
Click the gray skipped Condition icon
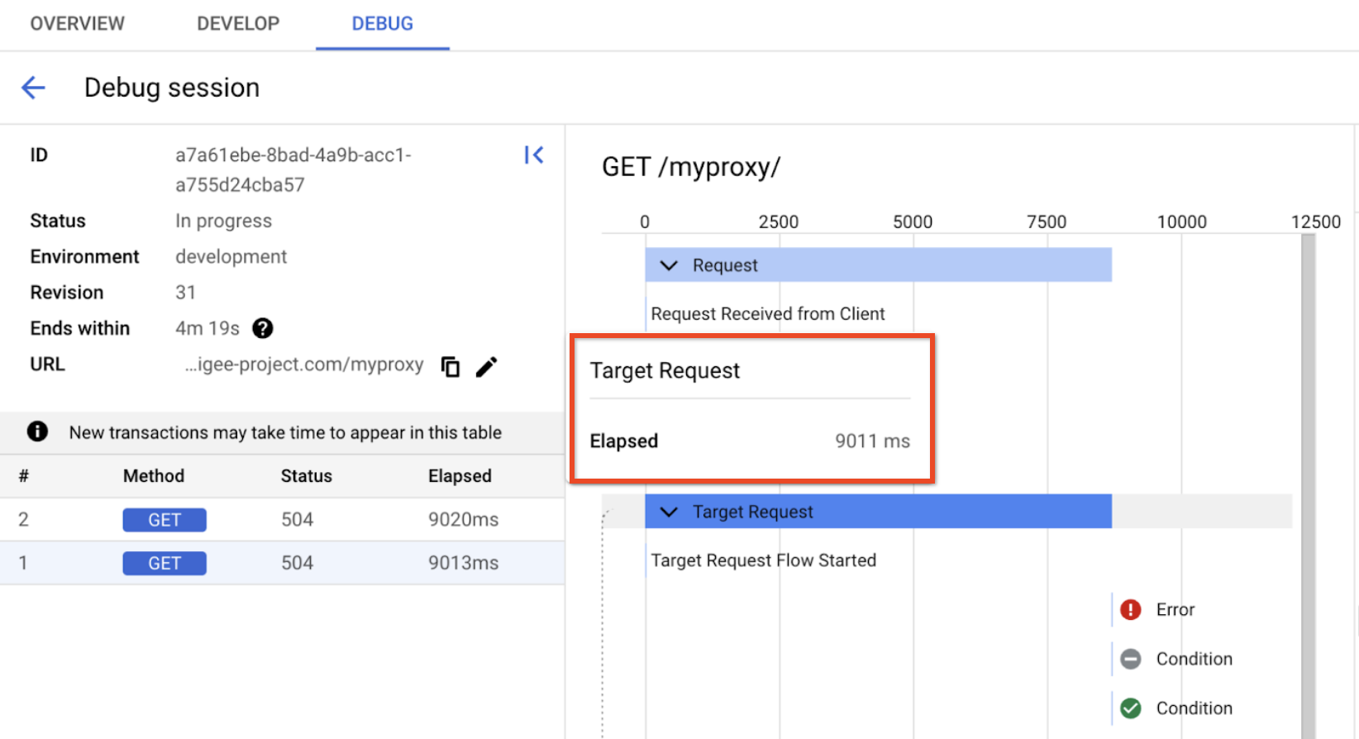click(x=1130, y=659)
